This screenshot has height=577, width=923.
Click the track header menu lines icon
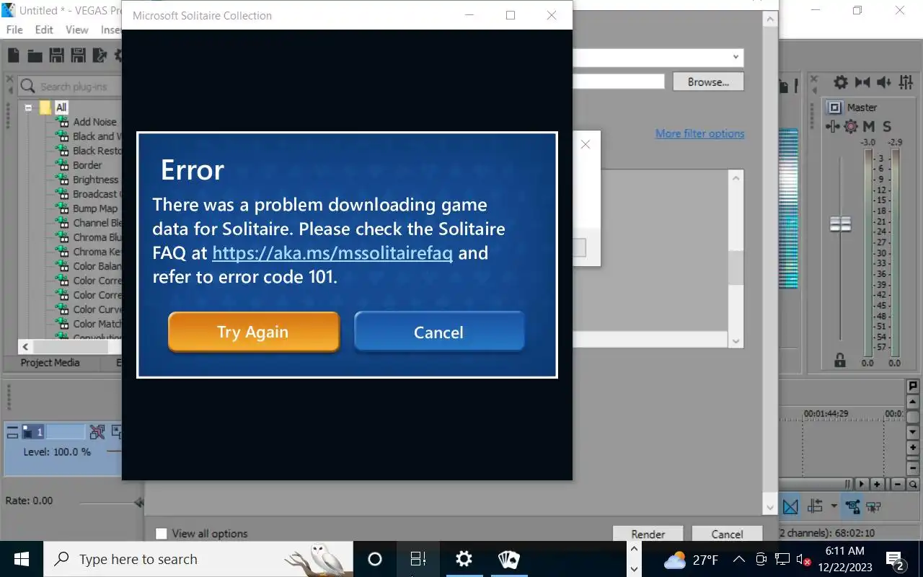[12, 432]
